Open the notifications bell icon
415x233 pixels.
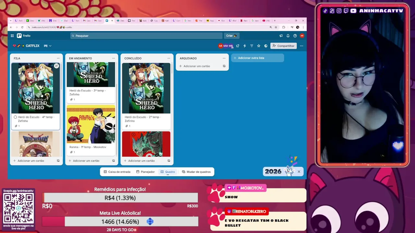pyautogui.click(x=288, y=36)
